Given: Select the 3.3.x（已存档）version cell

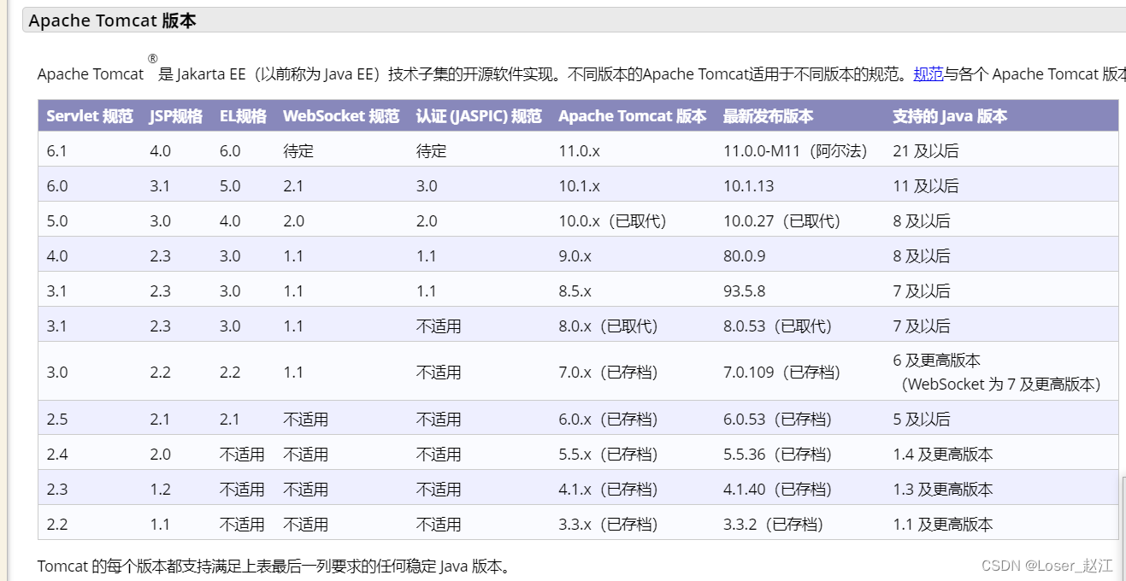Looking at the screenshot, I should click(x=608, y=525).
